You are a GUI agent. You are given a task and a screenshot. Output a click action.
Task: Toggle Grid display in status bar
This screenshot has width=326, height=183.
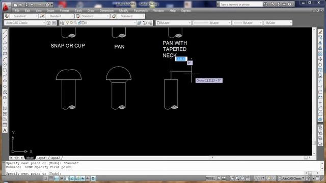pyautogui.click(x=51, y=178)
